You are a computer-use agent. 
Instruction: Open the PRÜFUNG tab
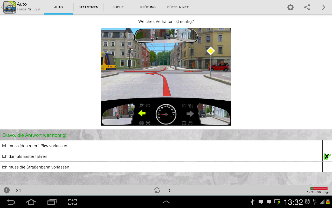click(x=148, y=7)
